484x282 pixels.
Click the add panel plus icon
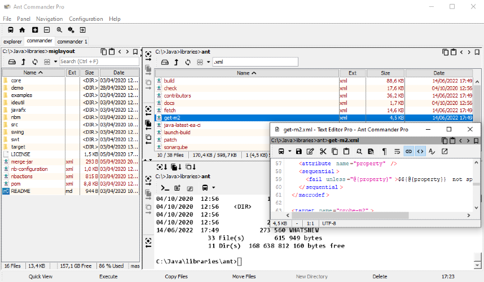coord(35,30)
